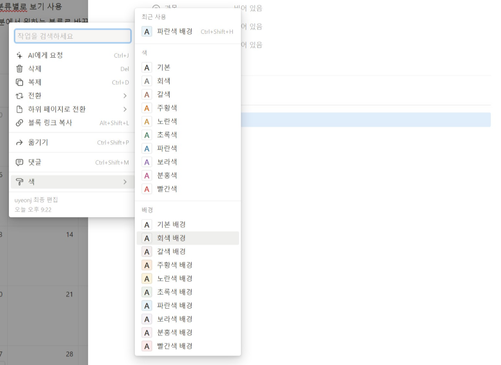Choose 블록 링크 복사 menu entry
The width and height of the screenshot is (501, 365).
click(x=72, y=122)
